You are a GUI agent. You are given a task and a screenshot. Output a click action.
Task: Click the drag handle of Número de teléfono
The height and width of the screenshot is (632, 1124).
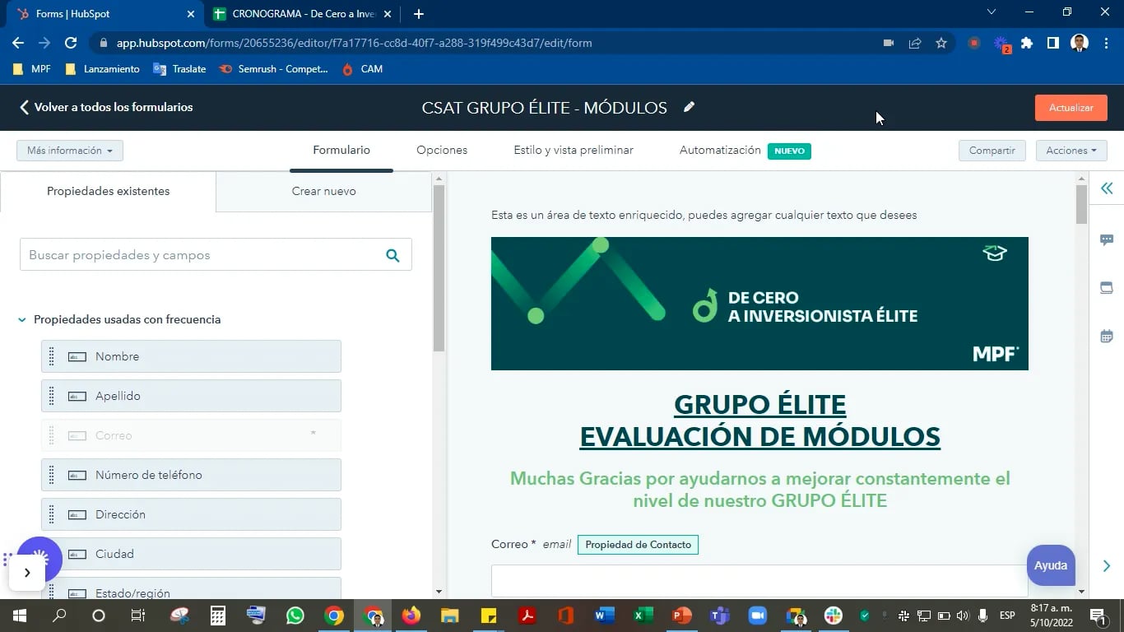pyautogui.click(x=51, y=475)
